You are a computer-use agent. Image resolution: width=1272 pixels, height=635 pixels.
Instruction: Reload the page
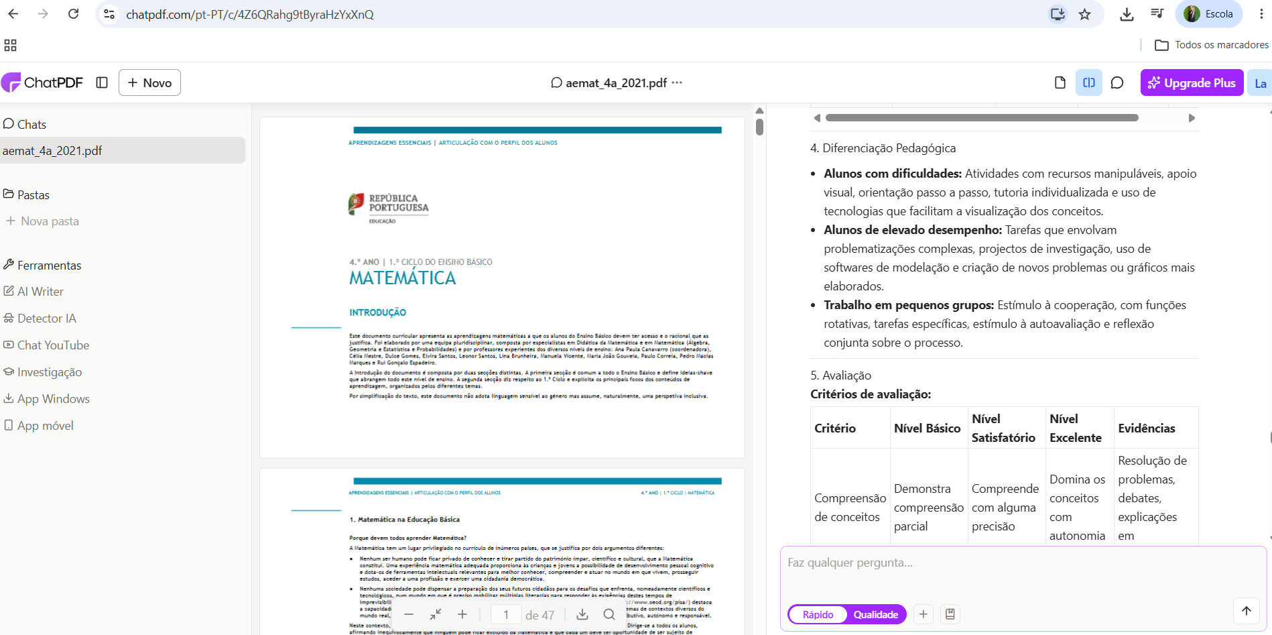click(74, 14)
